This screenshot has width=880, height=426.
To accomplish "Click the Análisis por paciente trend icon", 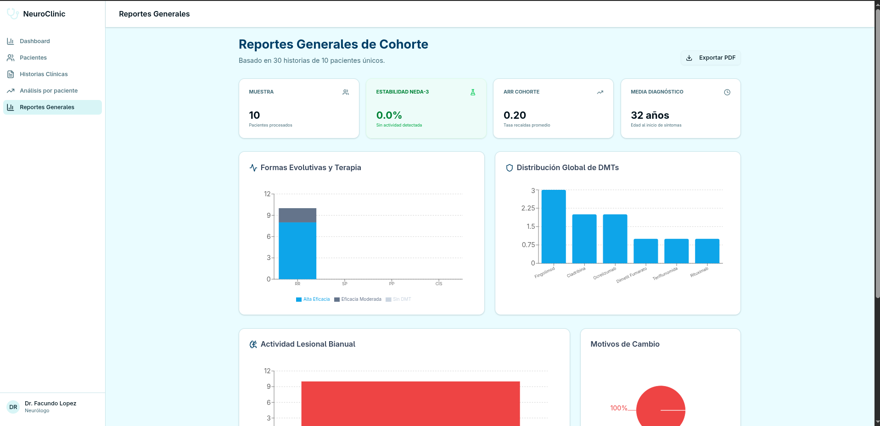I will [x=11, y=91].
